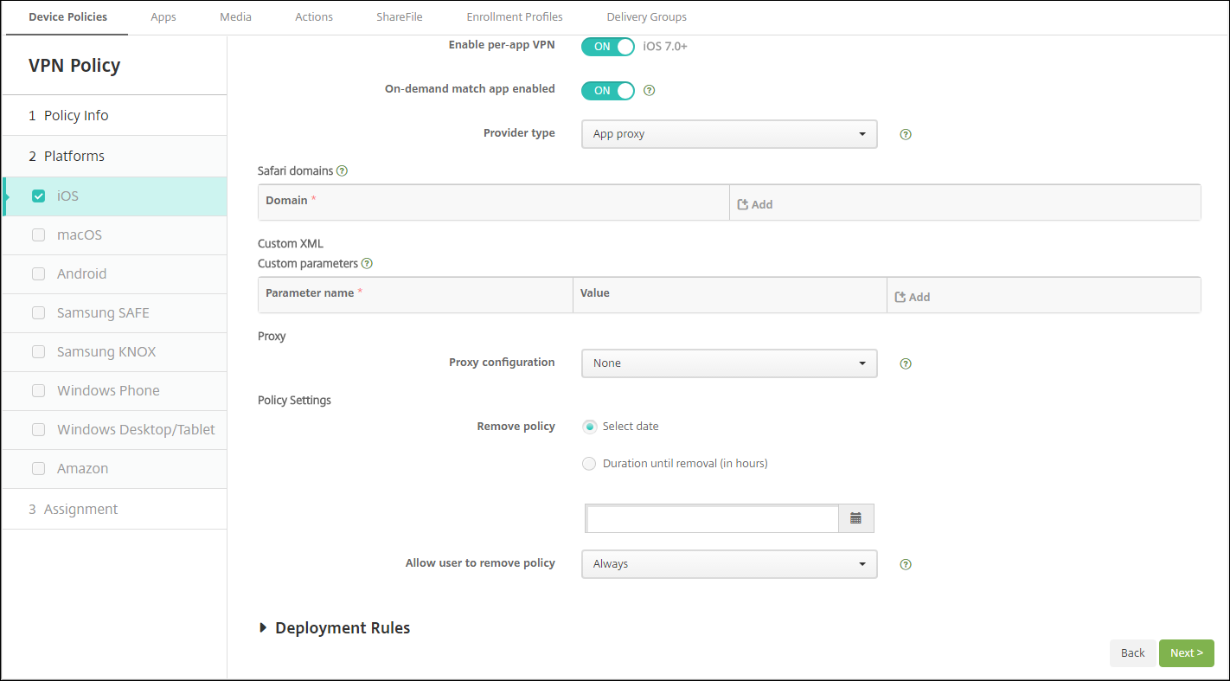Open the calendar date picker icon
The image size is (1230, 681).
[x=855, y=518]
